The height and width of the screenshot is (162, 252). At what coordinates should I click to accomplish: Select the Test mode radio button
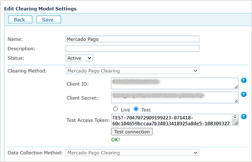point(136,109)
